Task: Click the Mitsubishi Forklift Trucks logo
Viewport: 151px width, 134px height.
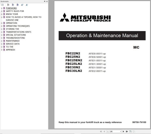Action: click(85, 17)
